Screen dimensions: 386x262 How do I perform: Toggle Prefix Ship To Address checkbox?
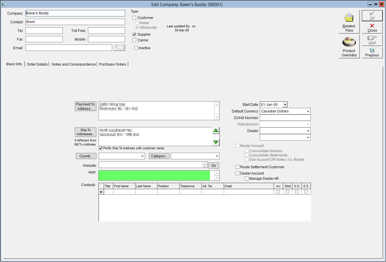[x=101, y=148]
